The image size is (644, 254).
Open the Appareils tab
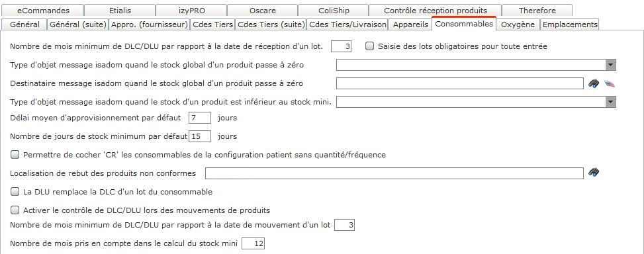click(x=410, y=24)
